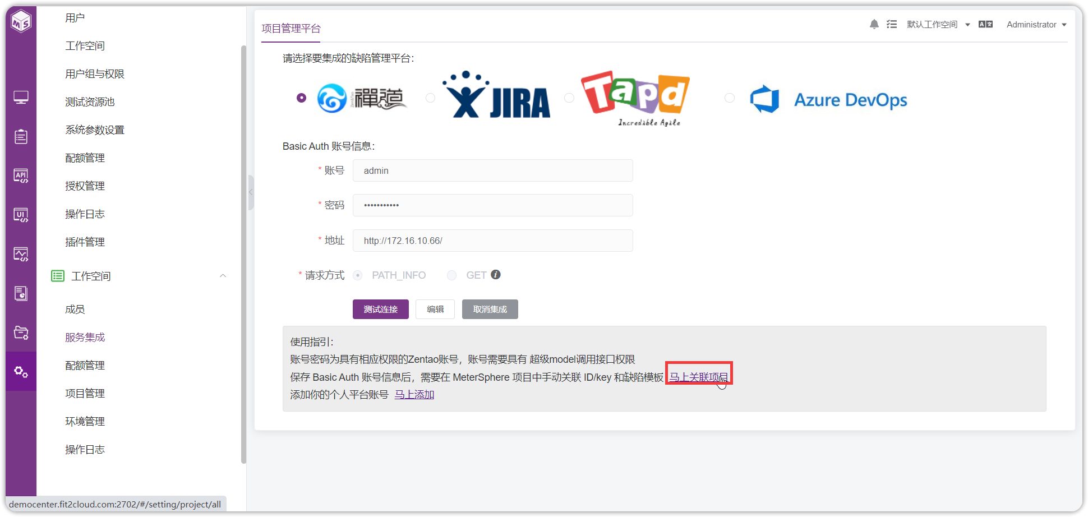Image resolution: width=1088 pixels, height=517 pixels.
Task: Collapse the 工作空间 sidebar section
Action: click(223, 276)
